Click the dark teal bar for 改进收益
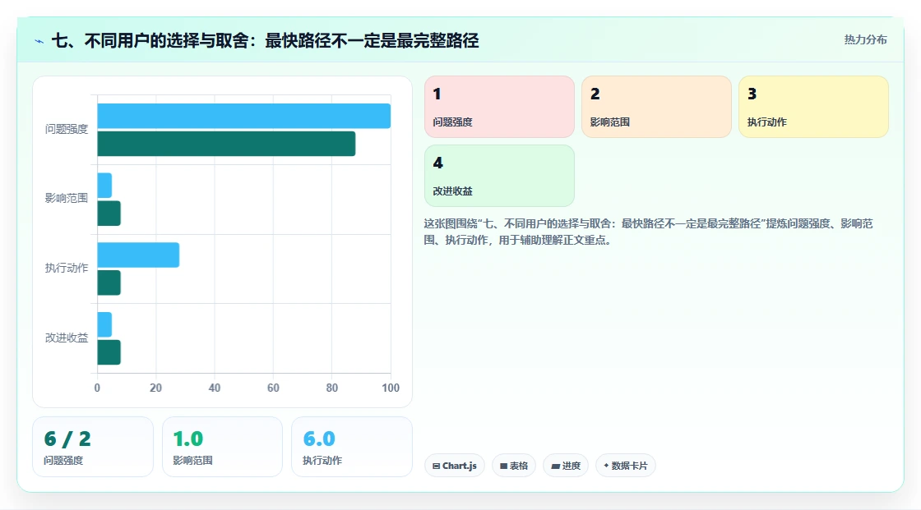The width and height of the screenshot is (921, 510). [109, 352]
